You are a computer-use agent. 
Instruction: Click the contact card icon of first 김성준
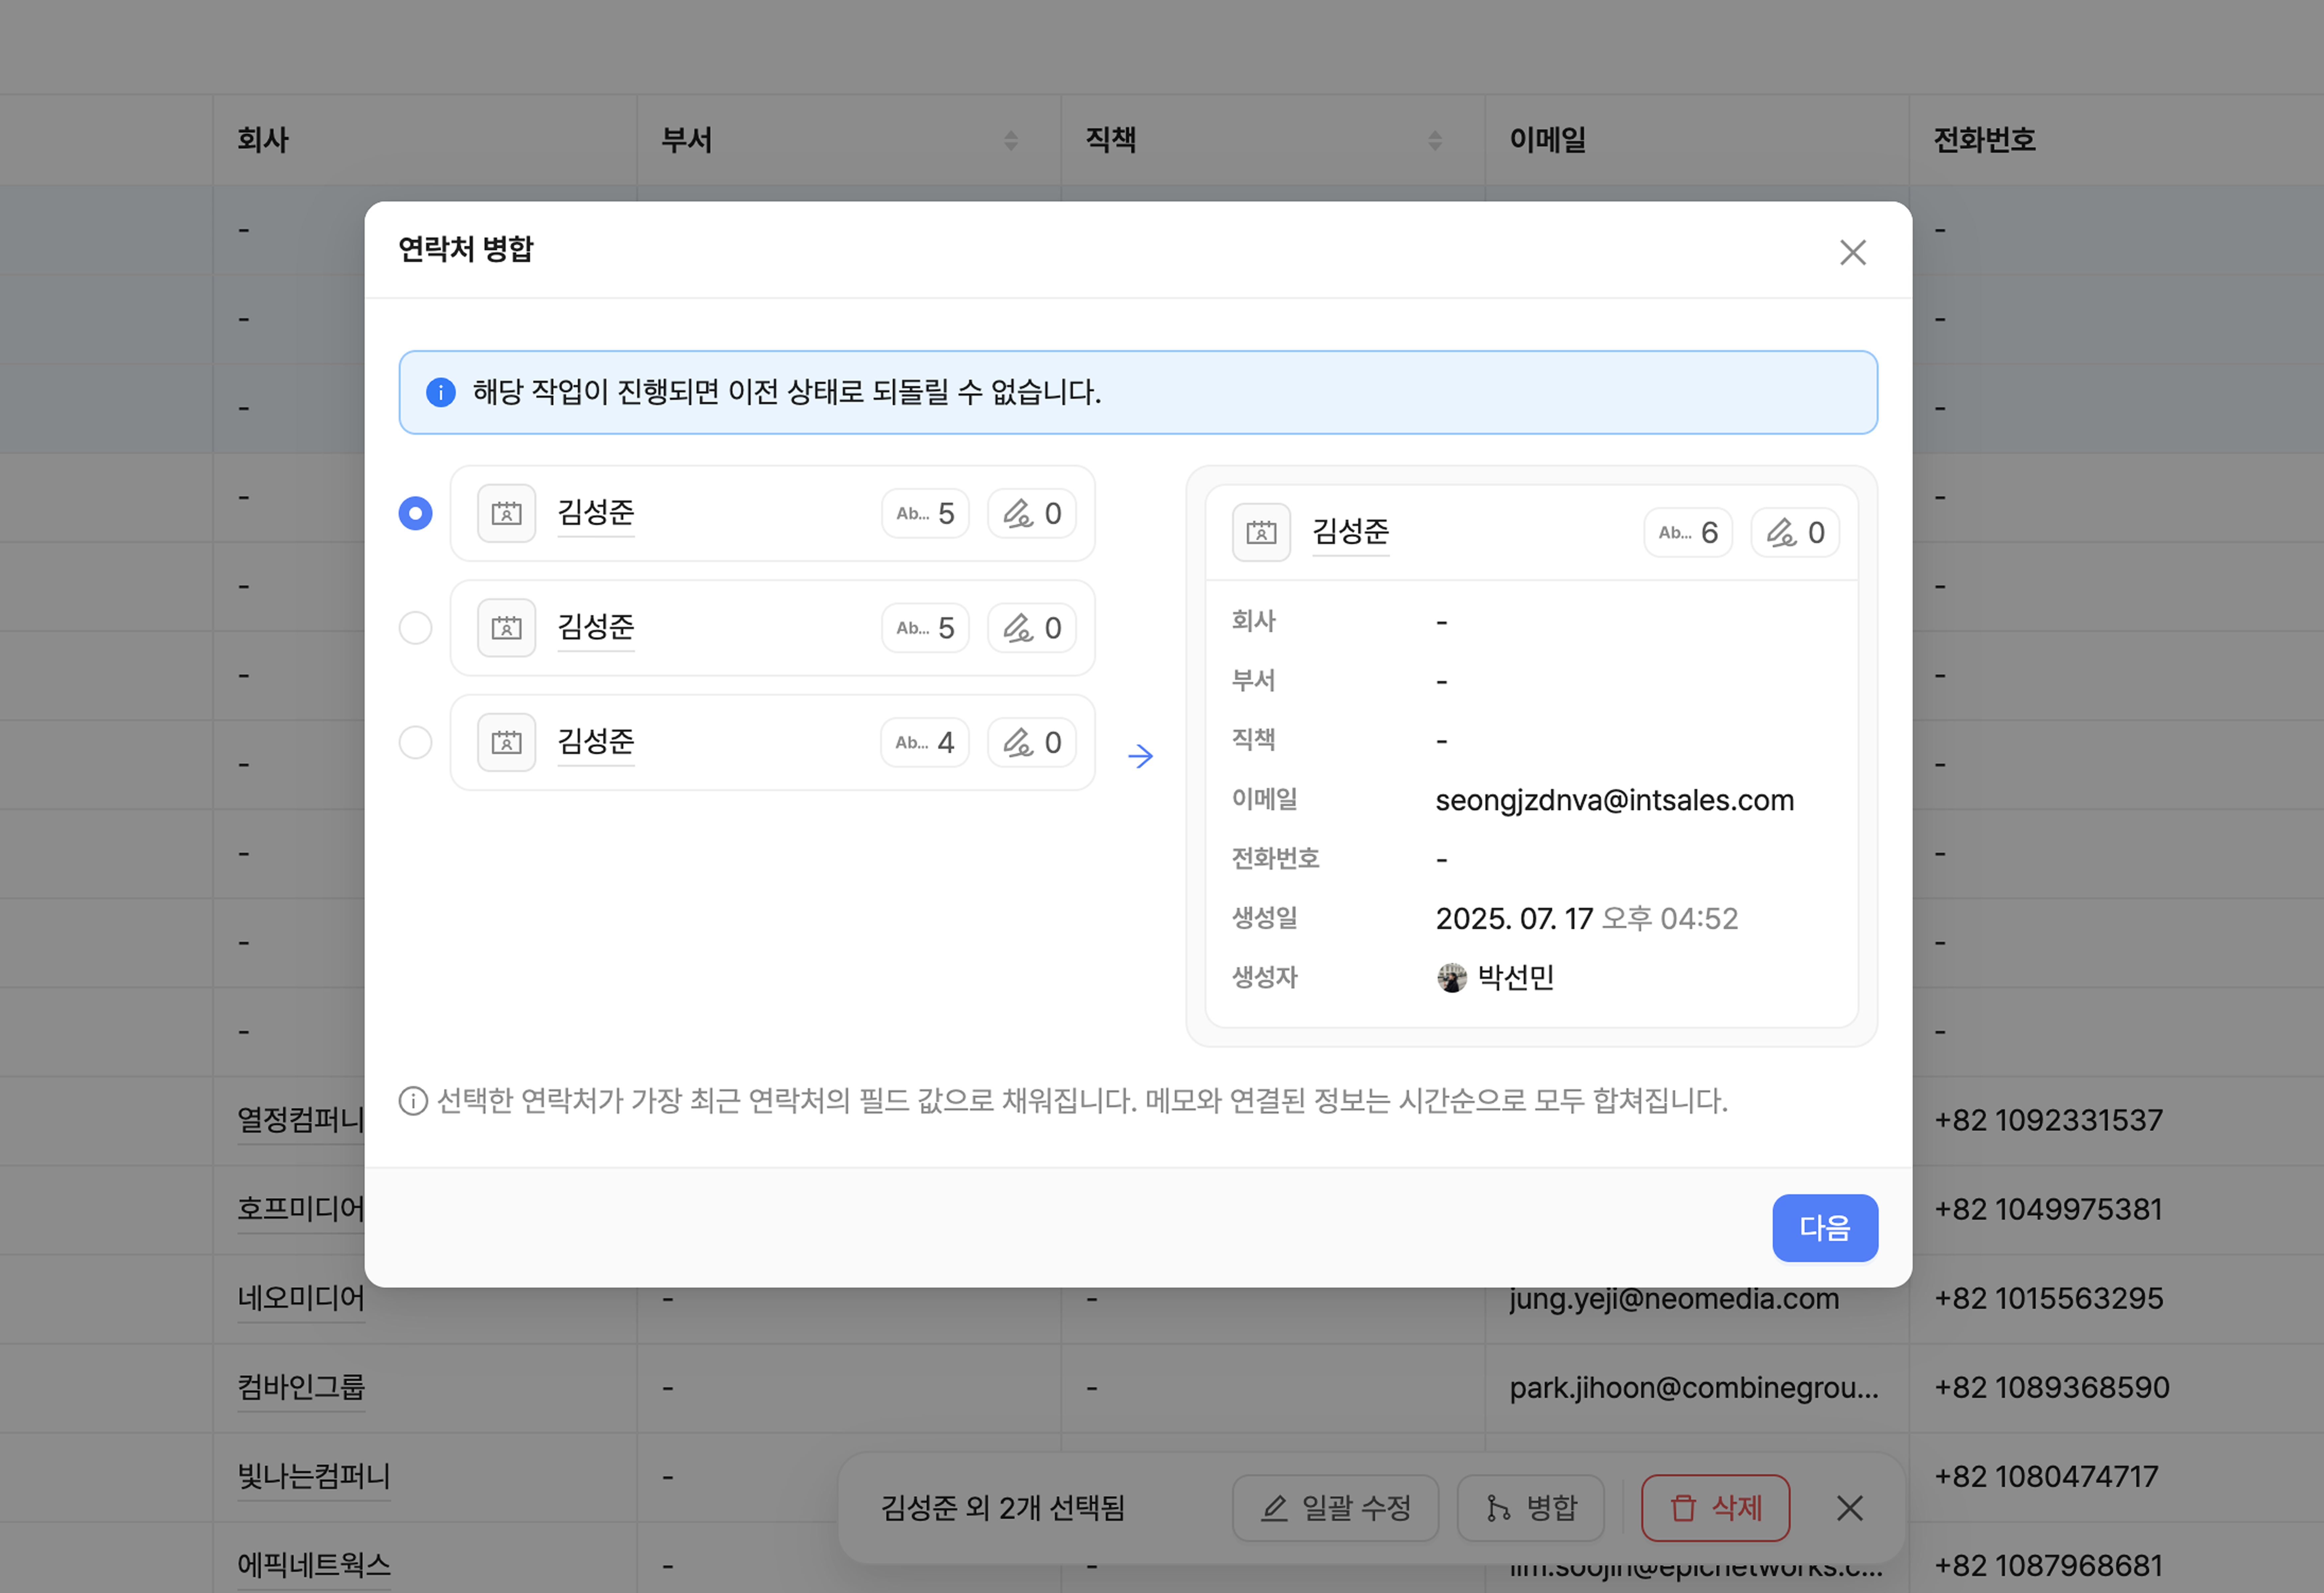[506, 513]
